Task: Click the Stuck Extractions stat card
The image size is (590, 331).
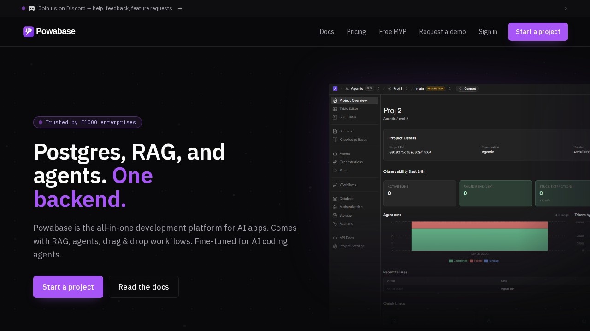Action: coord(563,193)
